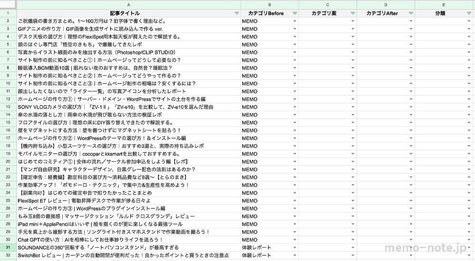Select cell デスク天板の選び方 title
The image size is (475, 261).
(x=129, y=37)
